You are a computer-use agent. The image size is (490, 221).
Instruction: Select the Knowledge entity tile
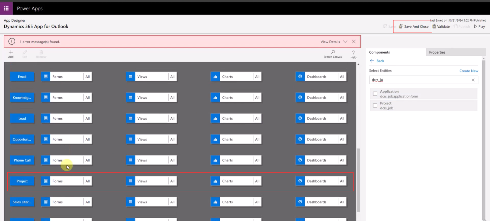tap(22, 98)
